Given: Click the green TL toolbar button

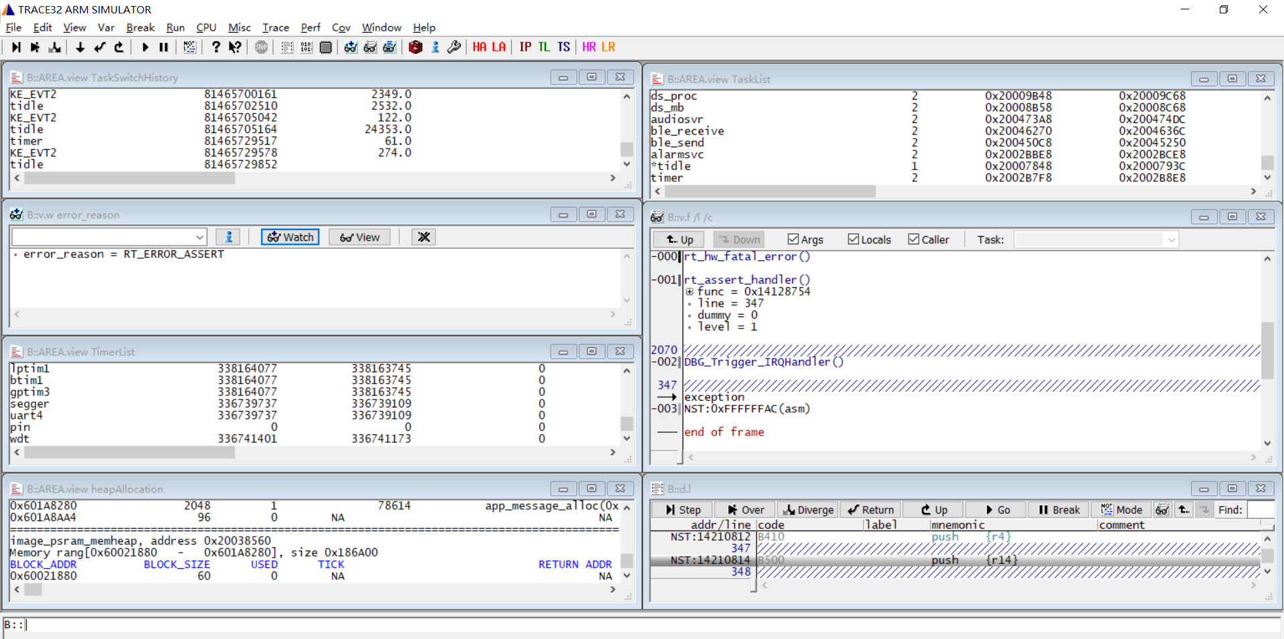Looking at the screenshot, I should [x=544, y=47].
